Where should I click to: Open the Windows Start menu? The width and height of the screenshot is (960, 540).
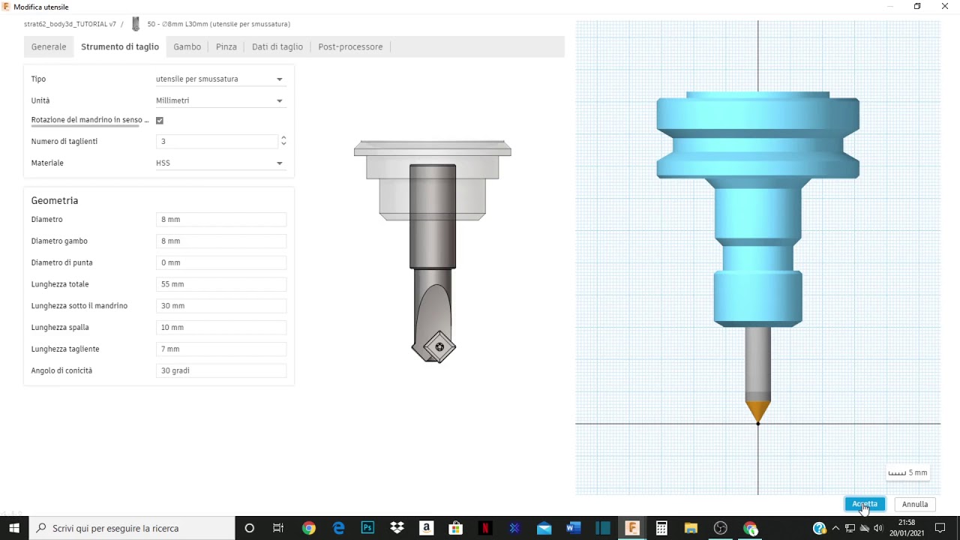pos(14,528)
